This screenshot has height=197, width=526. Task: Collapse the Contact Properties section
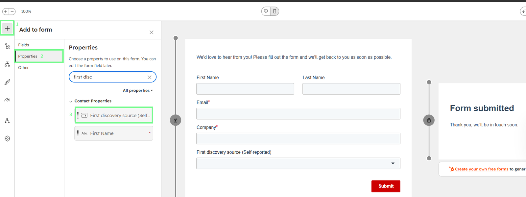[71, 101]
